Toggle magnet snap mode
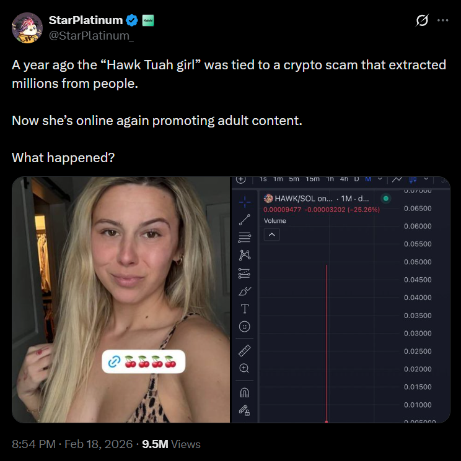This screenshot has width=461, height=461. [x=244, y=392]
